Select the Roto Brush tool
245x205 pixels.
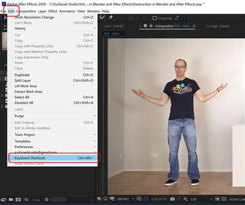(x=102, y=18)
